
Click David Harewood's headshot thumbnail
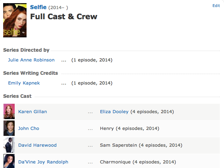pyautogui.click(x=9, y=145)
